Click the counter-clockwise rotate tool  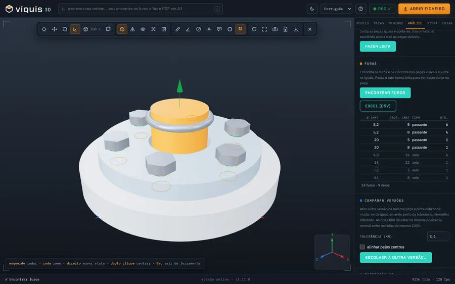click(65, 29)
